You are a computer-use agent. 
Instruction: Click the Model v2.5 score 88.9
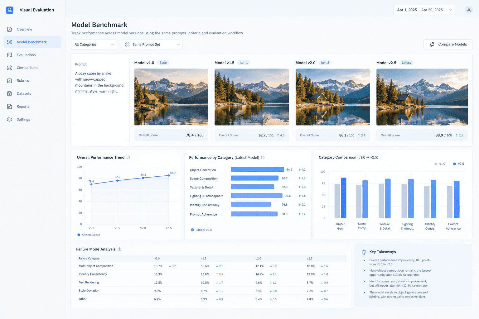pyautogui.click(x=439, y=135)
